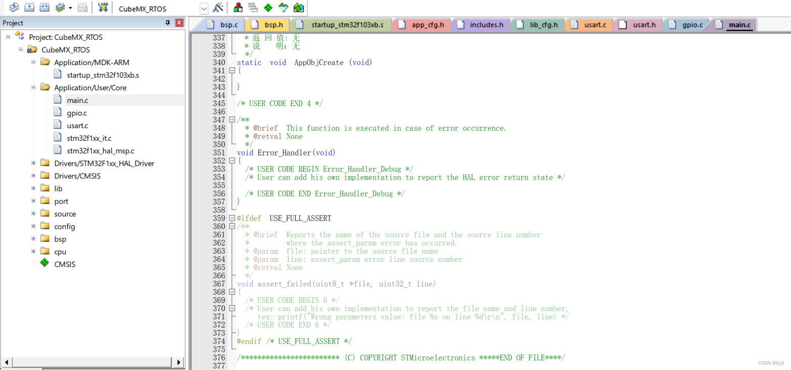The width and height of the screenshot is (791, 370).
Task: Click the Build target icon
Action: pos(29,8)
